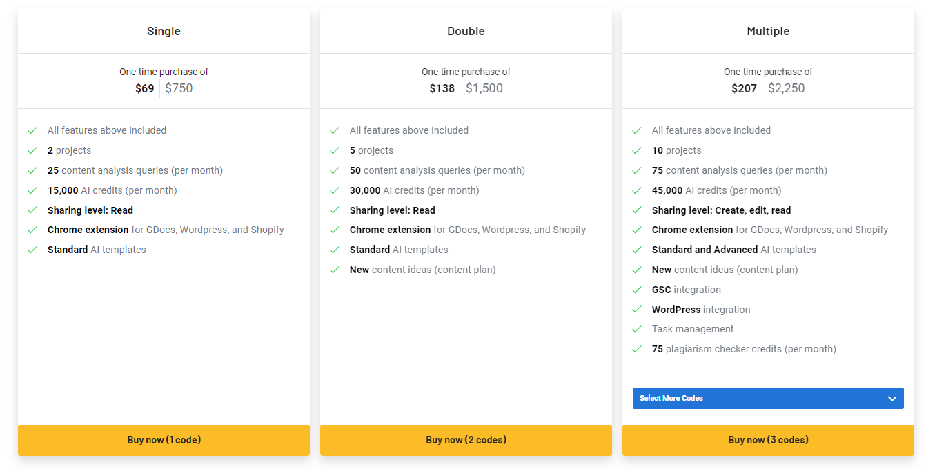Click the checkmark icon for Task management
926x471 pixels.
coord(637,329)
